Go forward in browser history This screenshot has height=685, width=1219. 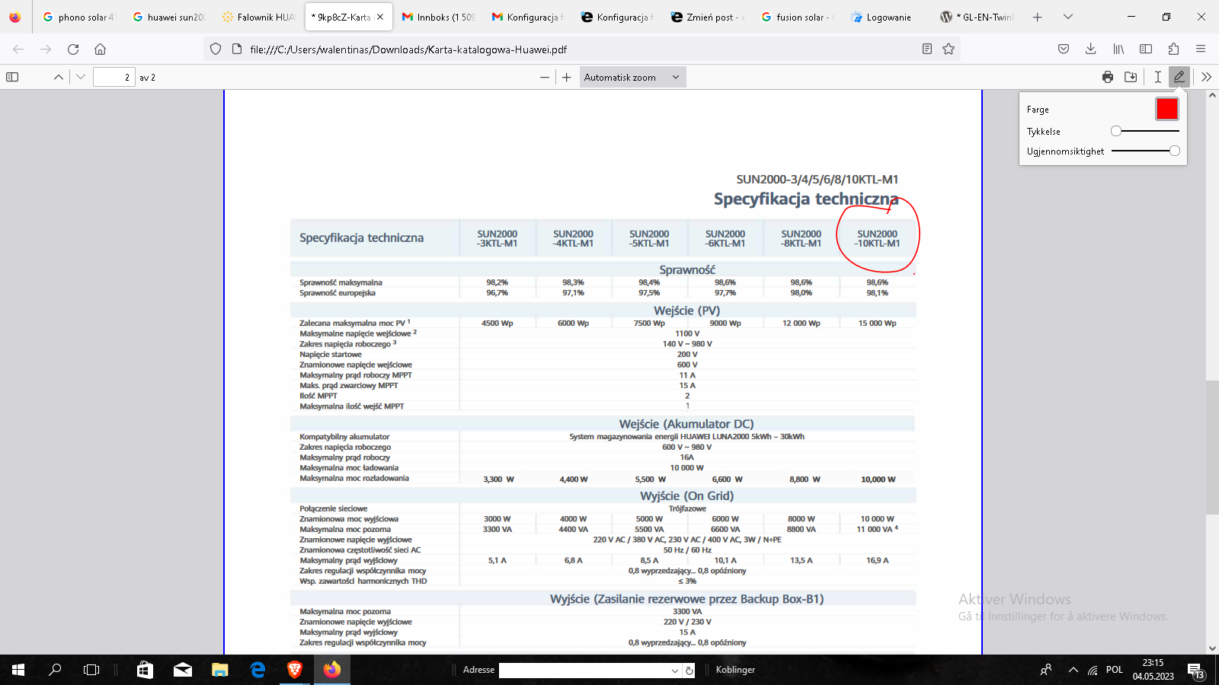click(46, 49)
